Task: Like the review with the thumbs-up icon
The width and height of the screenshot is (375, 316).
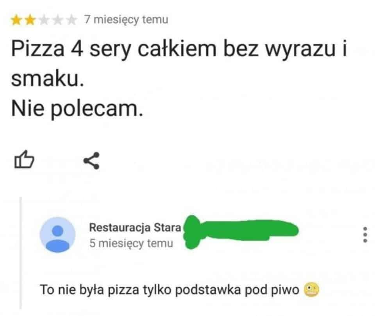Action: click(x=24, y=160)
